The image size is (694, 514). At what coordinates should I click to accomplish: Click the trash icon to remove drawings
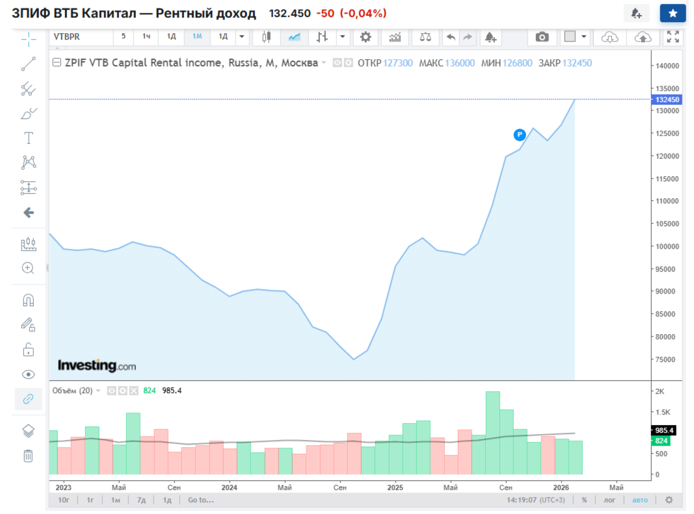tap(29, 456)
